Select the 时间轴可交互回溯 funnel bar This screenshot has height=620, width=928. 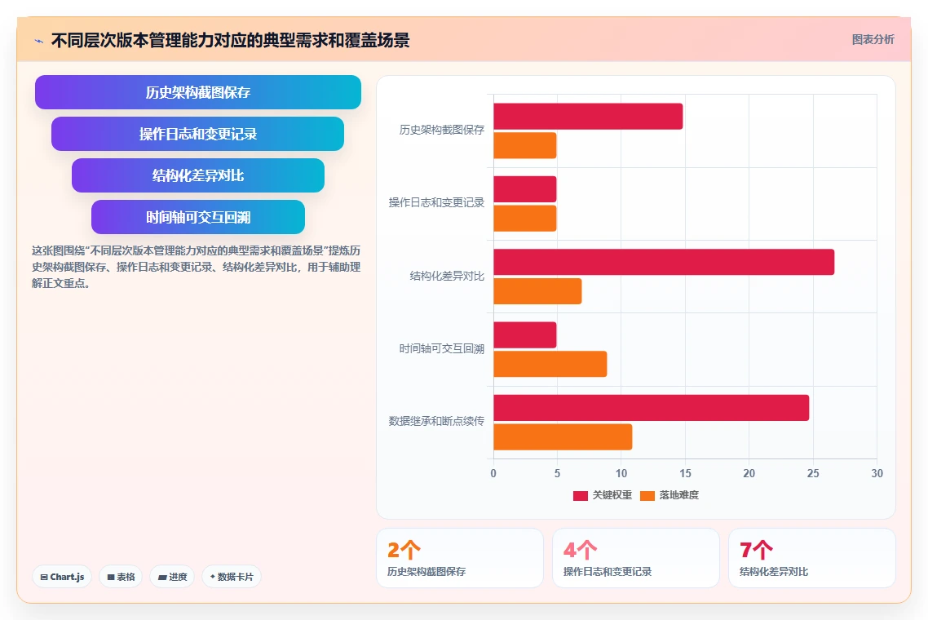coord(197,217)
